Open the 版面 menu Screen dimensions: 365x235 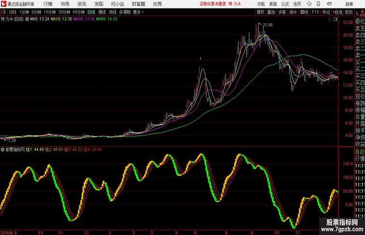point(273,4)
